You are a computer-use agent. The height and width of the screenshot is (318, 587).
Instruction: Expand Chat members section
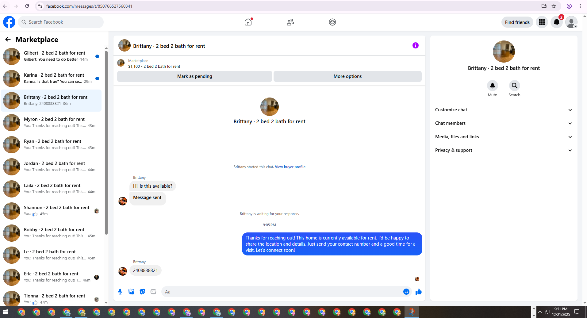pos(504,123)
